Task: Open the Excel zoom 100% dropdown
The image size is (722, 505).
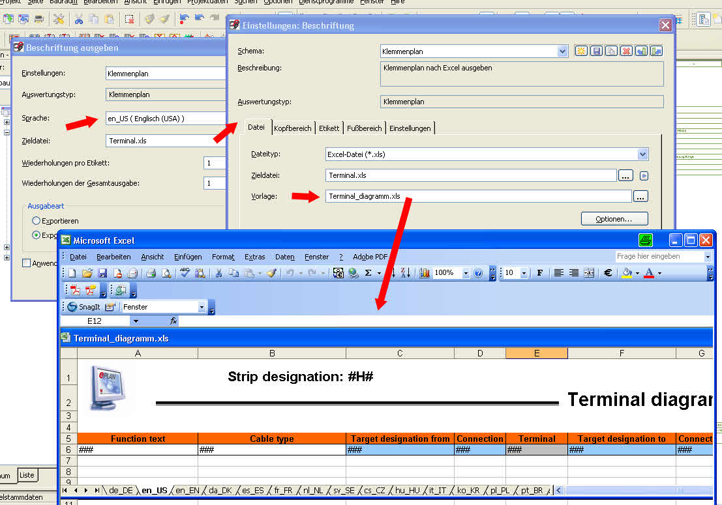Action: pos(466,273)
